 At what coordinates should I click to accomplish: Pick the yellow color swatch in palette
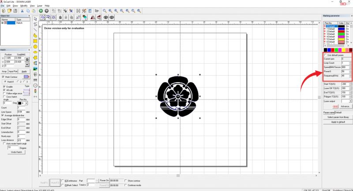coord(343,50)
